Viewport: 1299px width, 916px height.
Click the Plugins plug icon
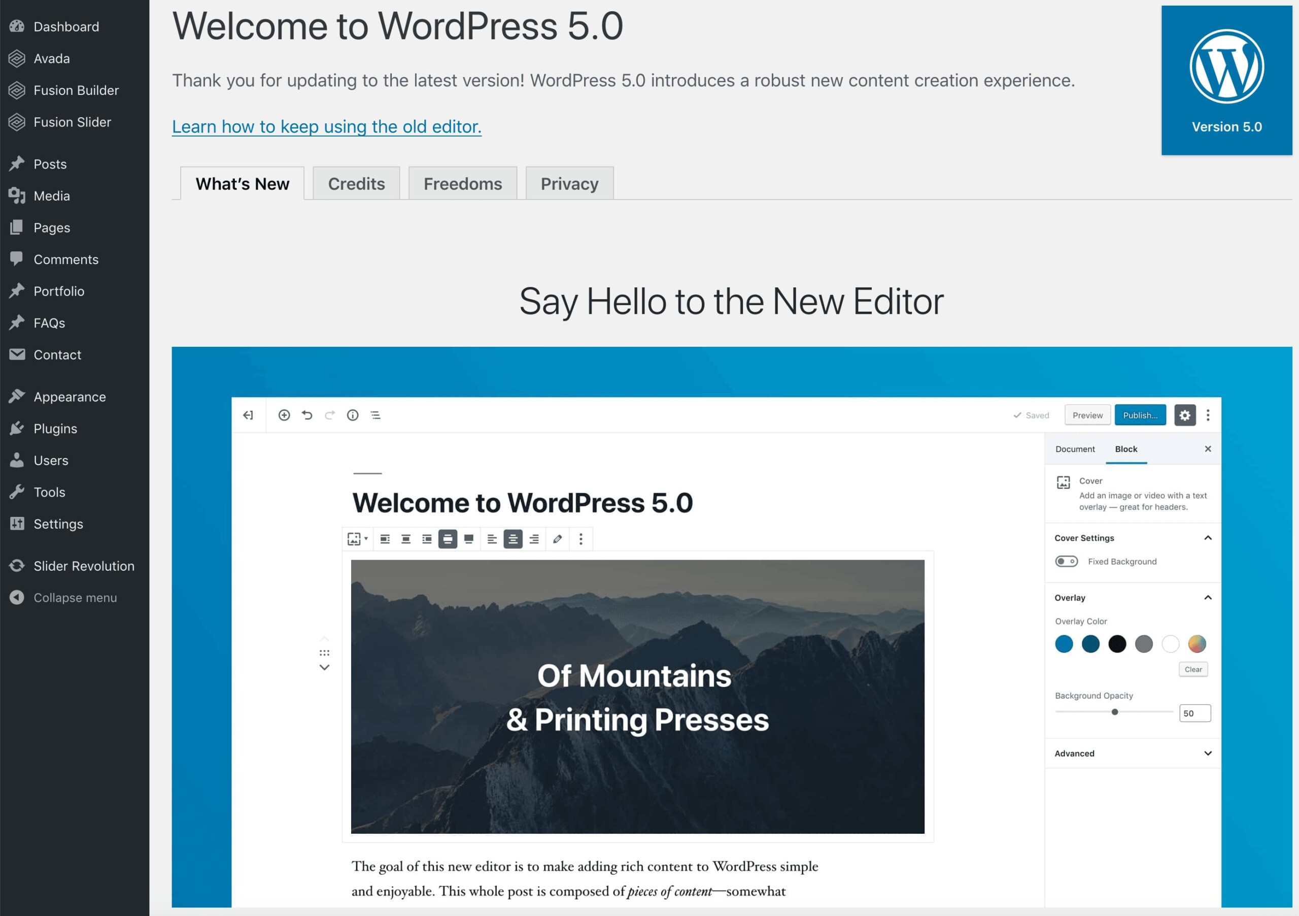coord(17,429)
